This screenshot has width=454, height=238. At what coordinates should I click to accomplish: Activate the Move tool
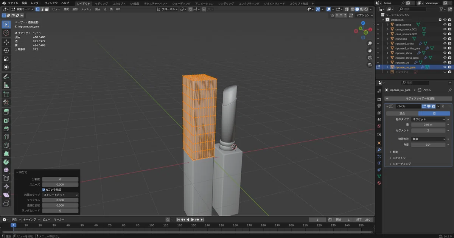[x=6, y=42]
